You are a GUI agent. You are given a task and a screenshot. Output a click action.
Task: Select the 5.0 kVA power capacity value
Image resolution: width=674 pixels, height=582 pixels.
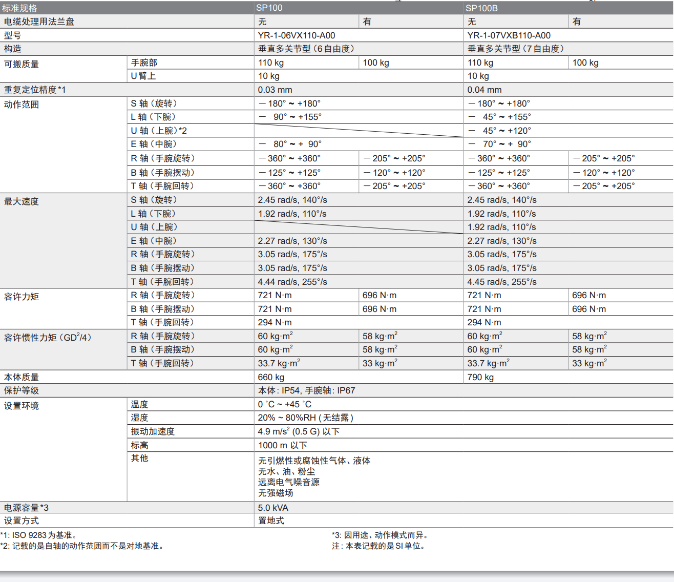click(x=273, y=508)
